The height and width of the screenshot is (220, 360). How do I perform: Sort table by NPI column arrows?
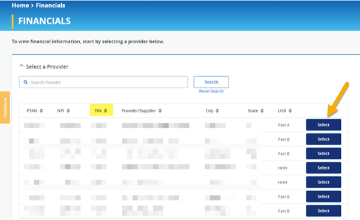click(68, 111)
